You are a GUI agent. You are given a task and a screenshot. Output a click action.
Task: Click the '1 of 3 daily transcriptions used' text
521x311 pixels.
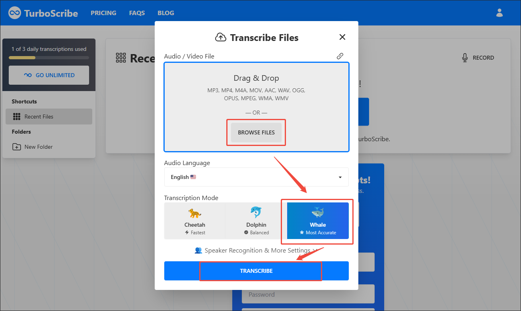(49, 49)
